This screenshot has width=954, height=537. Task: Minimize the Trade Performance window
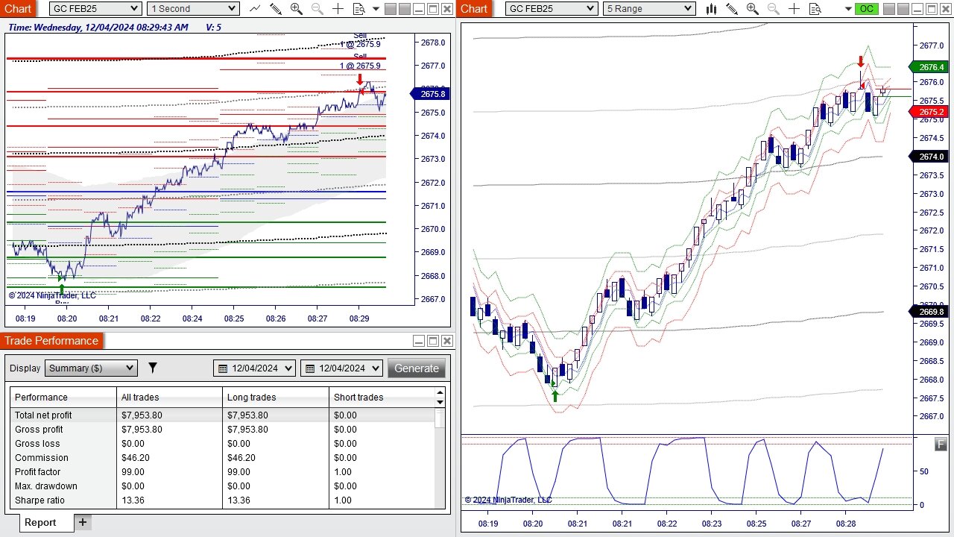[x=419, y=341]
